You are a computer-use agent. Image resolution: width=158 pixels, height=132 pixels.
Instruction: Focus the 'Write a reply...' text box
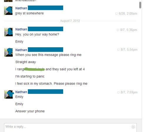(x=70, y=128)
